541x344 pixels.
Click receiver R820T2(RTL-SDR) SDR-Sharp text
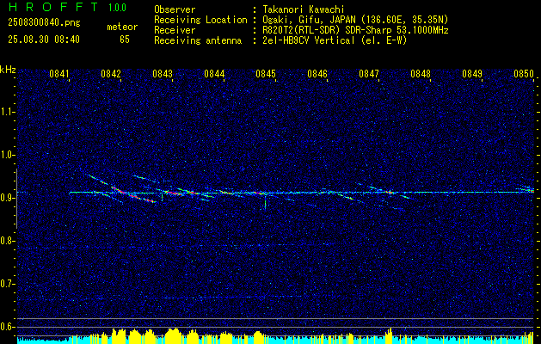point(356,30)
